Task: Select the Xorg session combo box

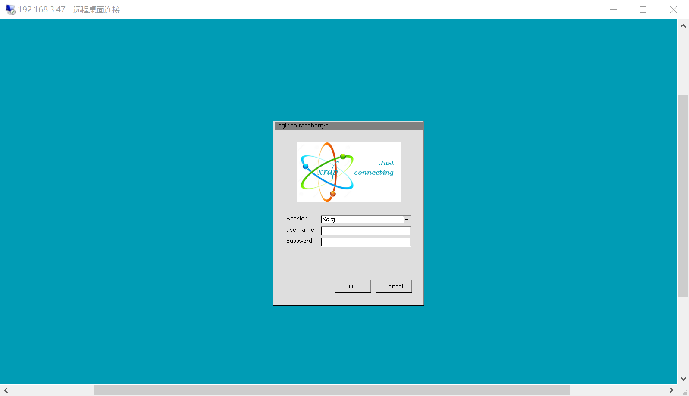Action: click(x=366, y=220)
